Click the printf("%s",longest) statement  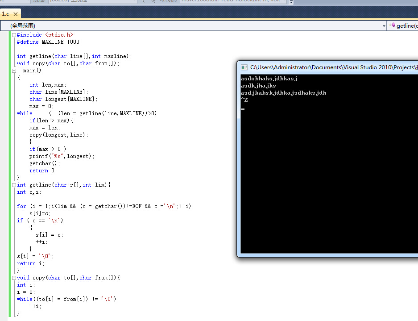pyautogui.click(x=62, y=156)
